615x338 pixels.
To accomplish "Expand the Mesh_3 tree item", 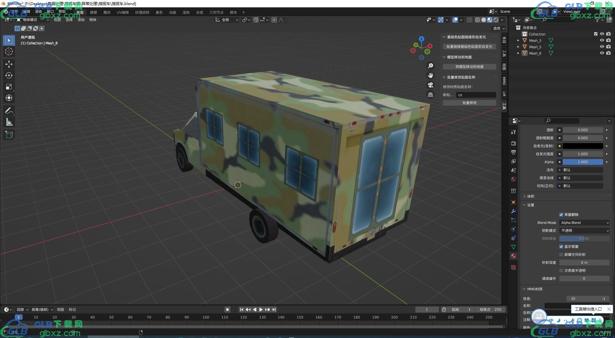I will (x=518, y=41).
